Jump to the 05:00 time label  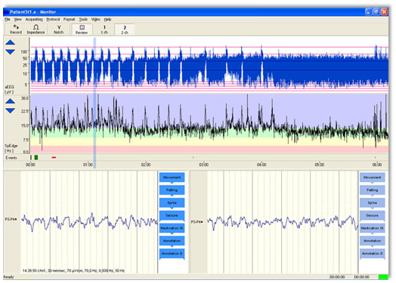[x=319, y=165]
